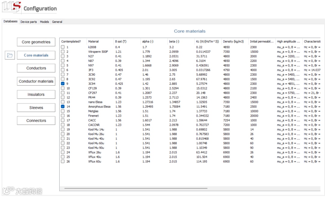The image size is (325, 197).
Task: Click permeability 20000 in Finemet row
Action: pyautogui.click(x=254, y=116)
